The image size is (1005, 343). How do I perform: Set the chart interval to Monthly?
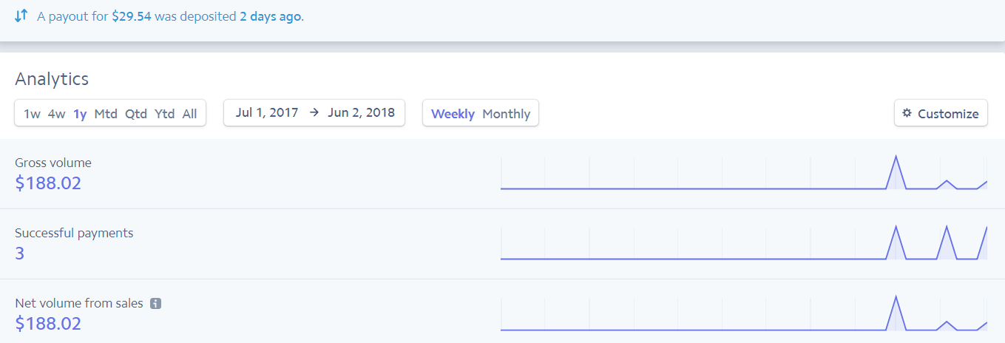coord(506,114)
